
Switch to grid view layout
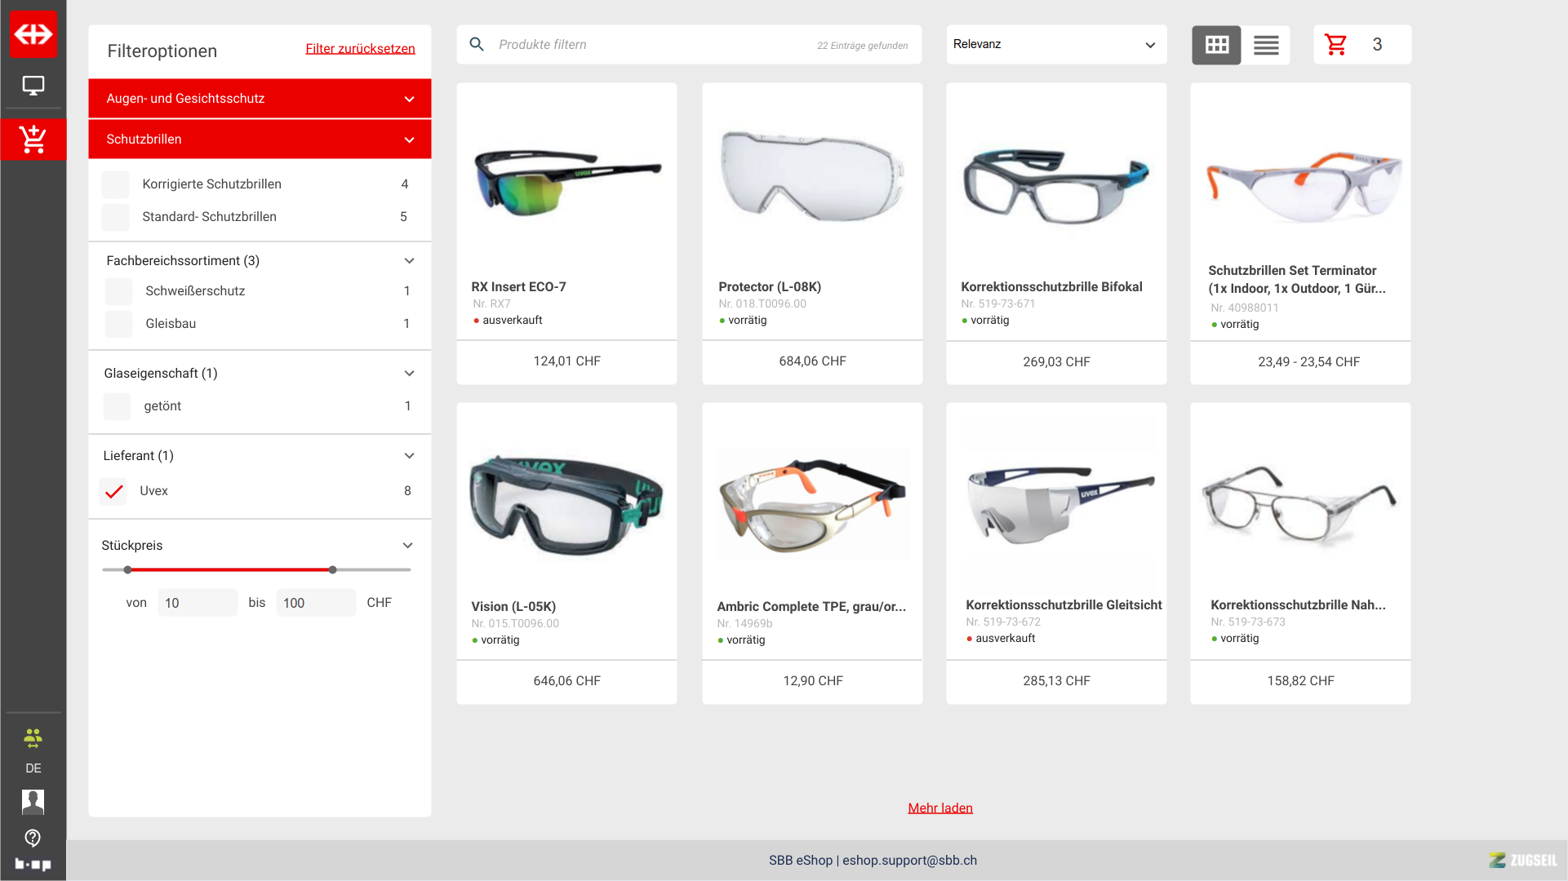1216,45
